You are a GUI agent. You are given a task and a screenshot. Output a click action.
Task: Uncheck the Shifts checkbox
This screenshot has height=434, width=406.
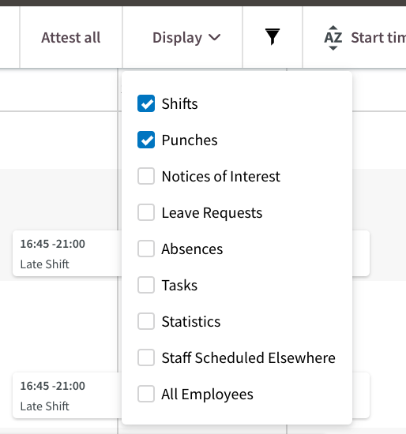coord(146,103)
